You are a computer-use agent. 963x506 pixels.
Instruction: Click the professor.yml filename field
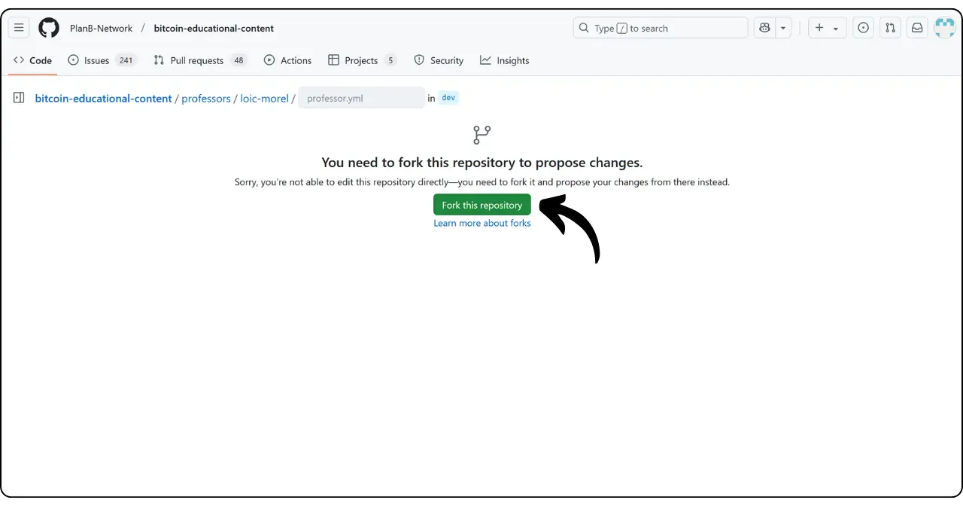[x=361, y=98]
